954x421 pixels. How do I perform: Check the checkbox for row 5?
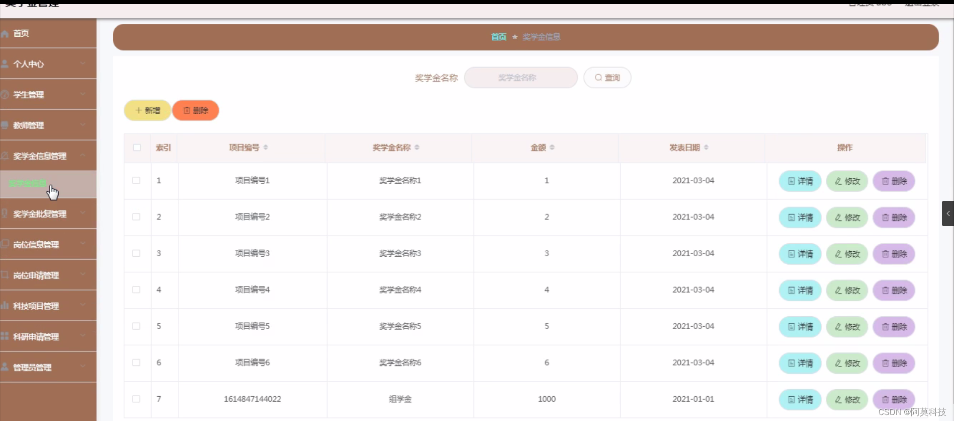136,326
